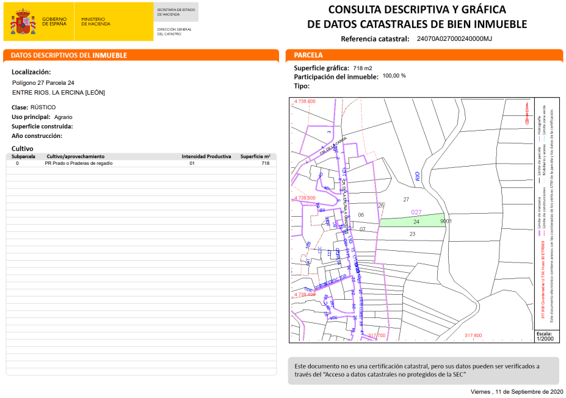
Task: Click the Gobierno de España coat of arms
Action: tap(23, 21)
